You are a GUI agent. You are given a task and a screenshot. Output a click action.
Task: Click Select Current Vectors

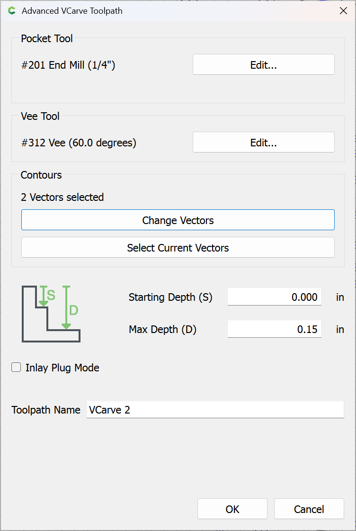pos(178,248)
